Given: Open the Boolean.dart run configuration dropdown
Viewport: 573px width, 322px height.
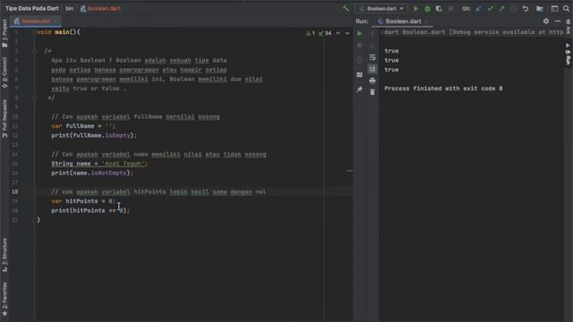Looking at the screenshot, I should pyautogui.click(x=381, y=8).
